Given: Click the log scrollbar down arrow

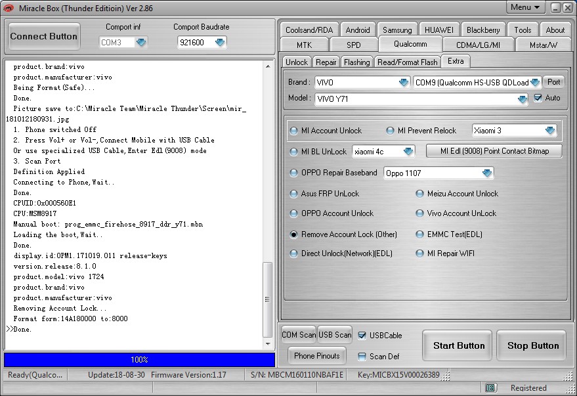Looking at the screenshot, I should tap(268, 343).
